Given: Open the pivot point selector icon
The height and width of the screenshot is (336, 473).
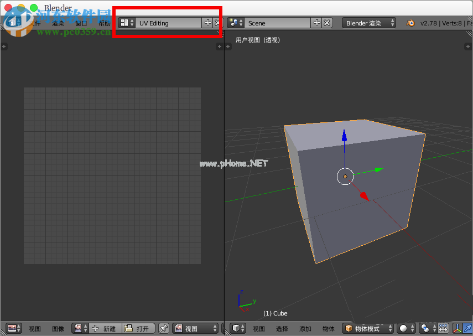Looking at the screenshot, I should (427, 329).
